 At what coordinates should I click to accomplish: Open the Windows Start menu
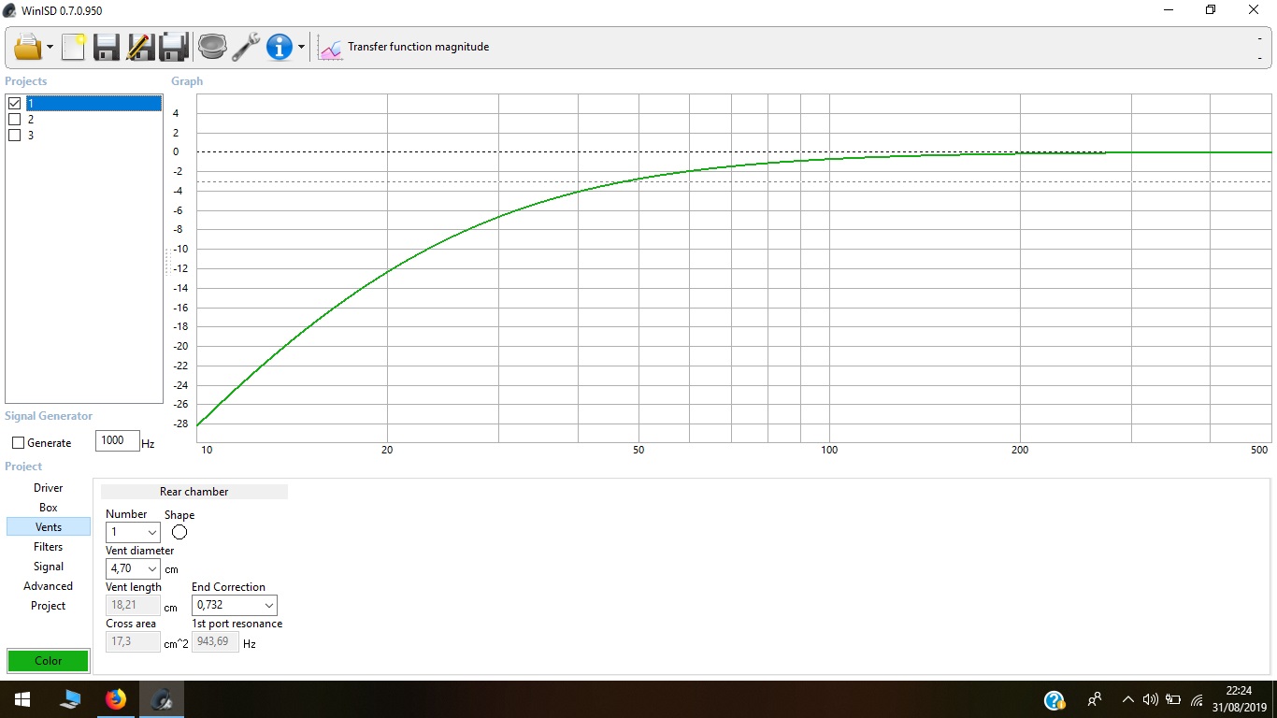click(22, 699)
